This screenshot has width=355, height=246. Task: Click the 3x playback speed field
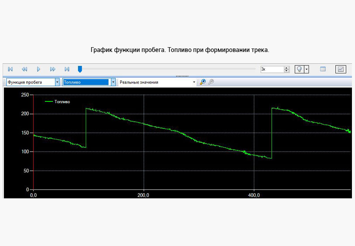tap(272, 69)
